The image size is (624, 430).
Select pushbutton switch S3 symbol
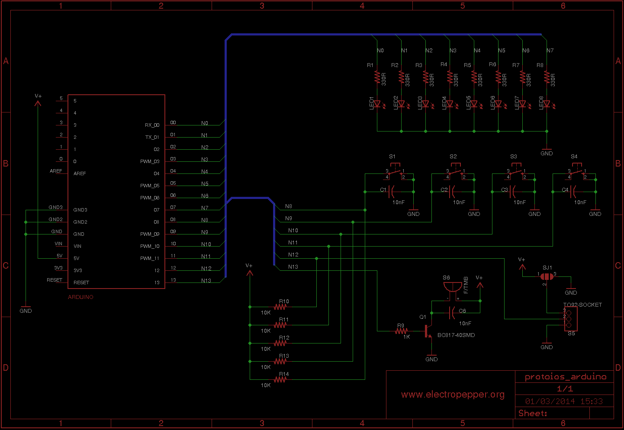point(516,172)
